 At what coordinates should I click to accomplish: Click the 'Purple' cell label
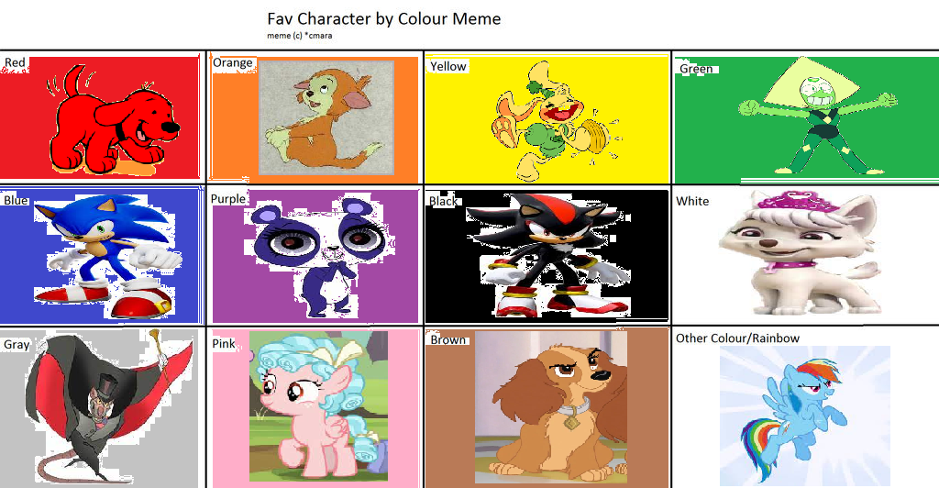(x=227, y=199)
